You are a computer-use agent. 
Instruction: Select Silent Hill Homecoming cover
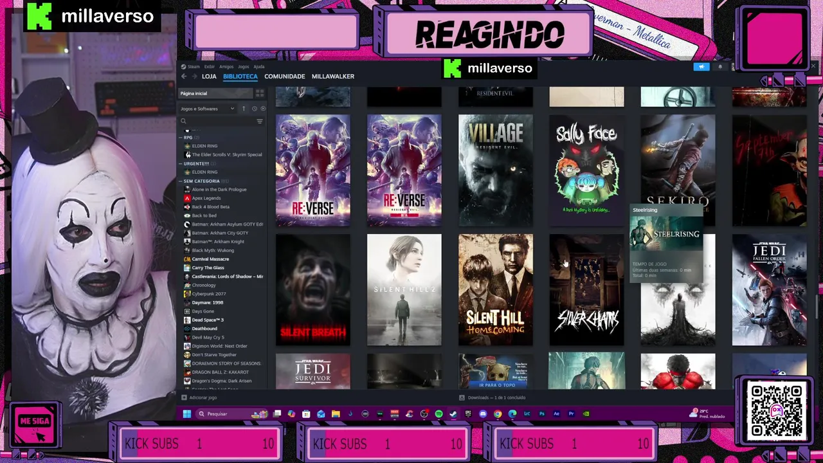tap(496, 290)
